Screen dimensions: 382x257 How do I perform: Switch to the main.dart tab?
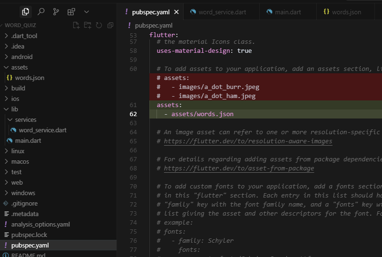(x=288, y=12)
